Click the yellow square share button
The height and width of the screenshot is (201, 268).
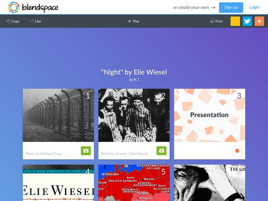click(235, 21)
